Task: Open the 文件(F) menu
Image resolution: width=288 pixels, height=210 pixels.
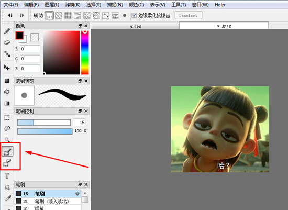Action: 10,5
